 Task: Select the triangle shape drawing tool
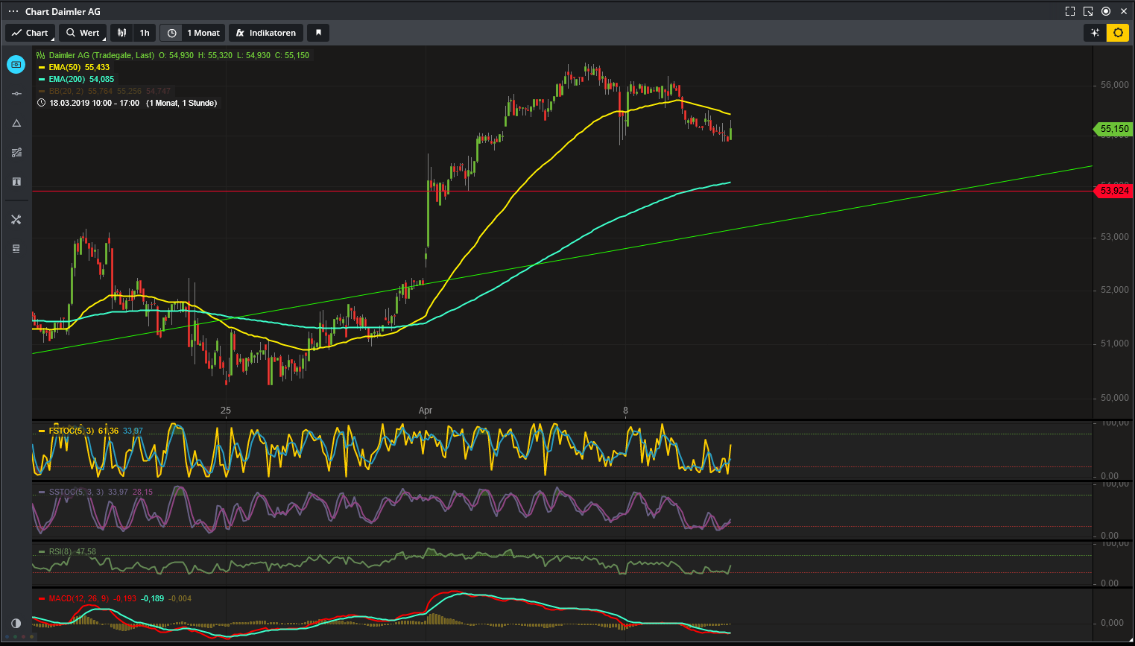pos(16,123)
